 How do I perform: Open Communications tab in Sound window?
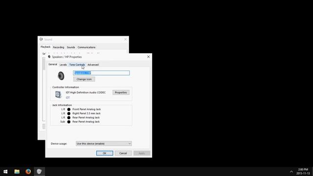pyautogui.click(x=87, y=47)
